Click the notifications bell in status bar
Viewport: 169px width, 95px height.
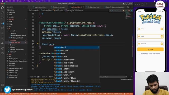(x=131, y=94)
